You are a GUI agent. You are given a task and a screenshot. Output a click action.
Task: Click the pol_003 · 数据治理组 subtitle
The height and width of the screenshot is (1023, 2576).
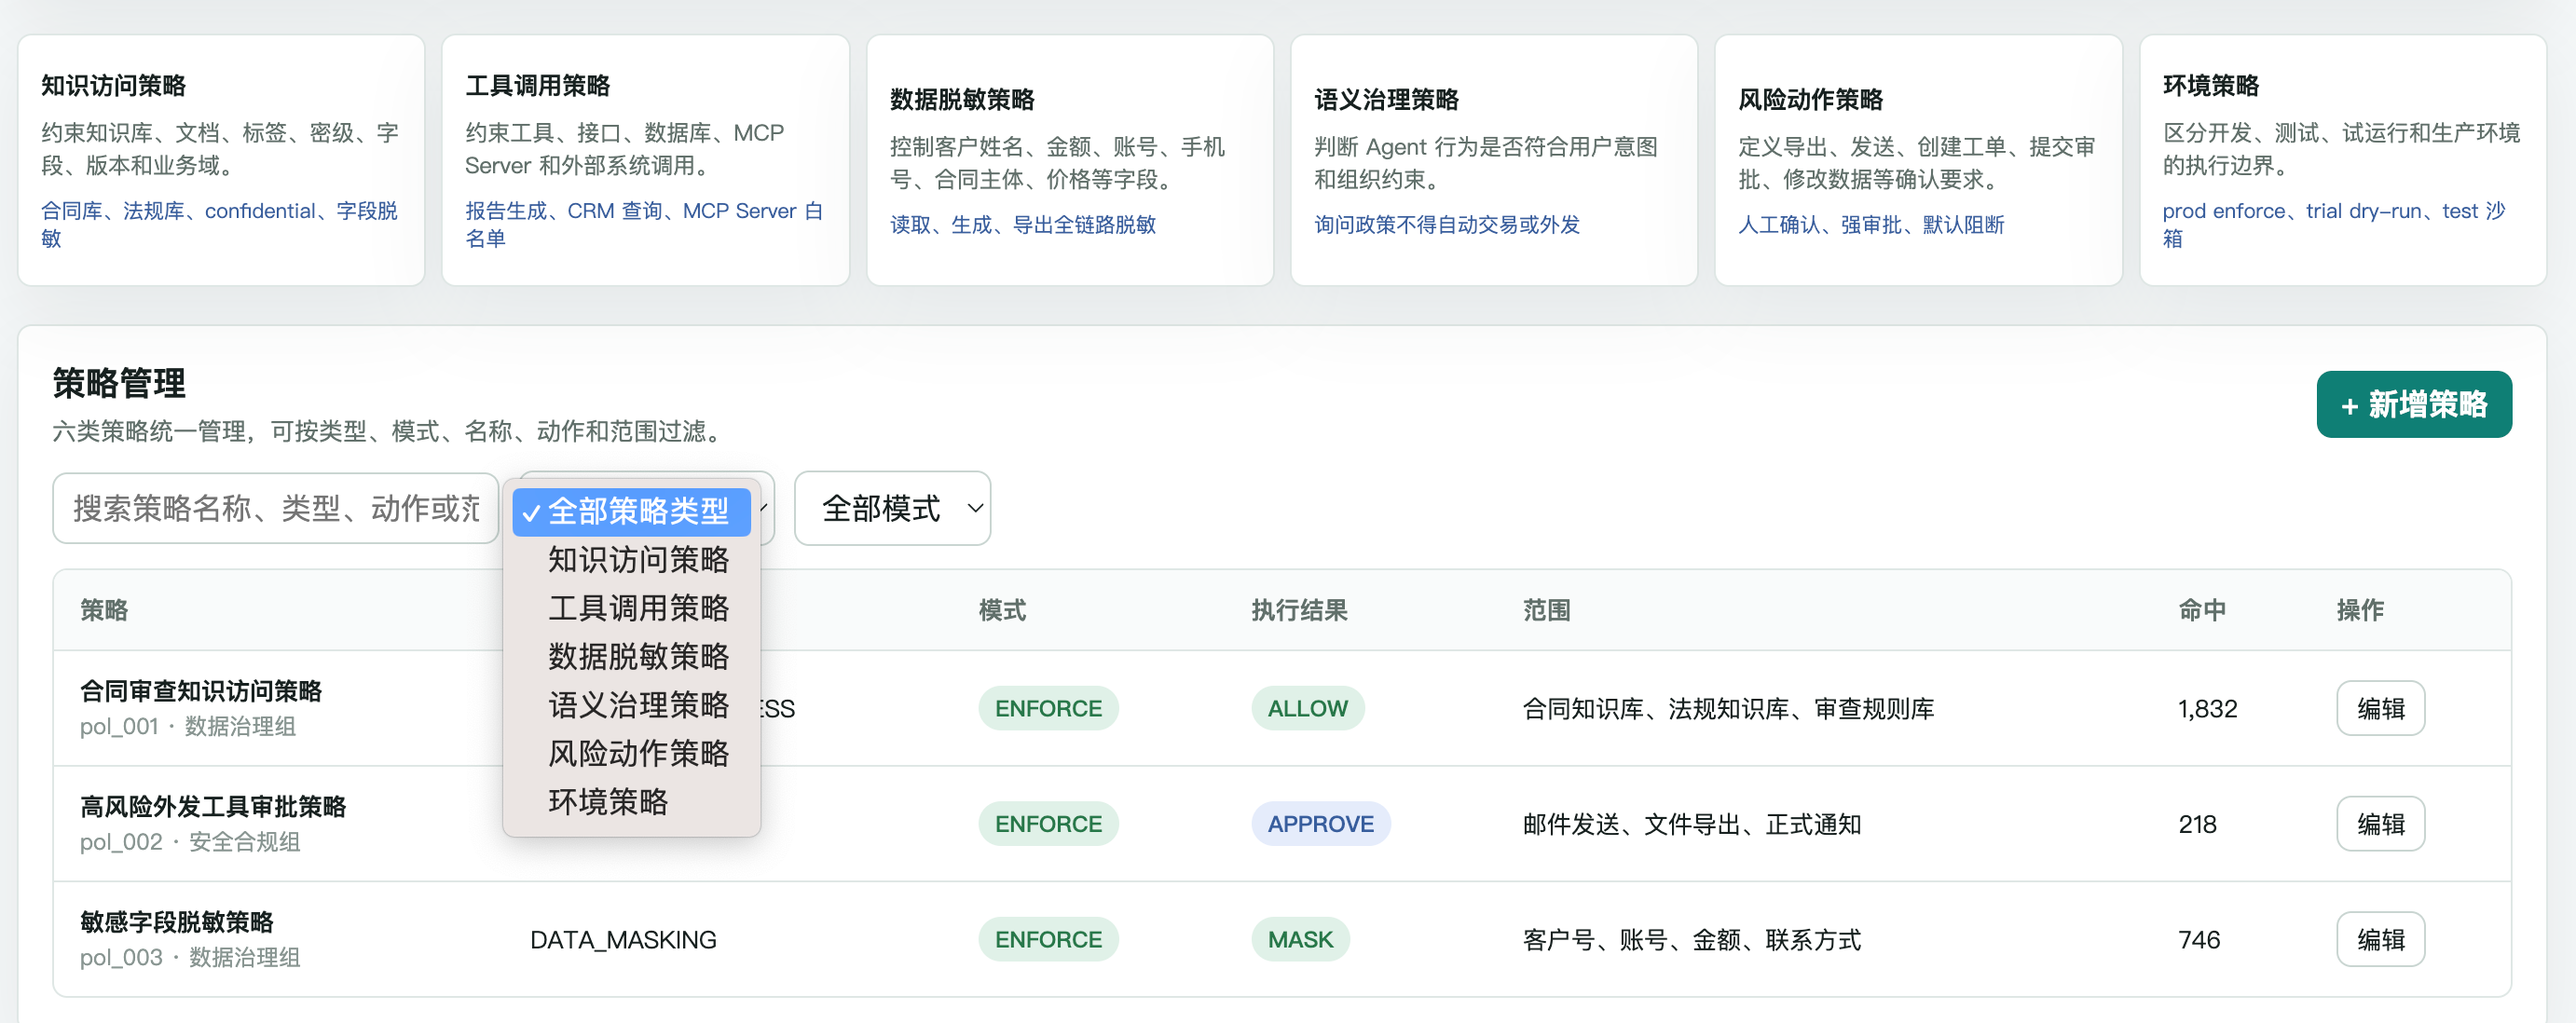[x=190, y=957]
